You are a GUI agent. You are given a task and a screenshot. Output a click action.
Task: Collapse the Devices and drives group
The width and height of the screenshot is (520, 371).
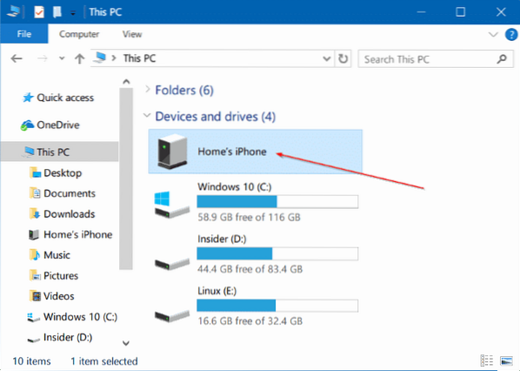pyautogui.click(x=147, y=115)
